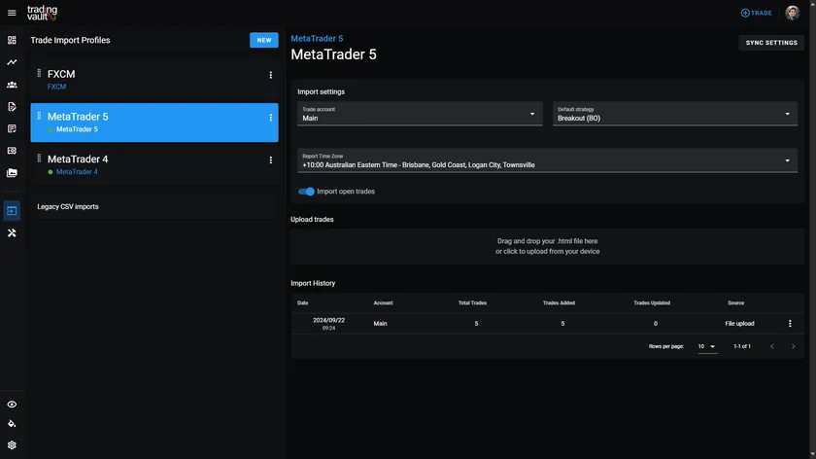This screenshot has width=816, height=459.
Task: Open the FXCM profile options menu
Action: click(271, 75)
